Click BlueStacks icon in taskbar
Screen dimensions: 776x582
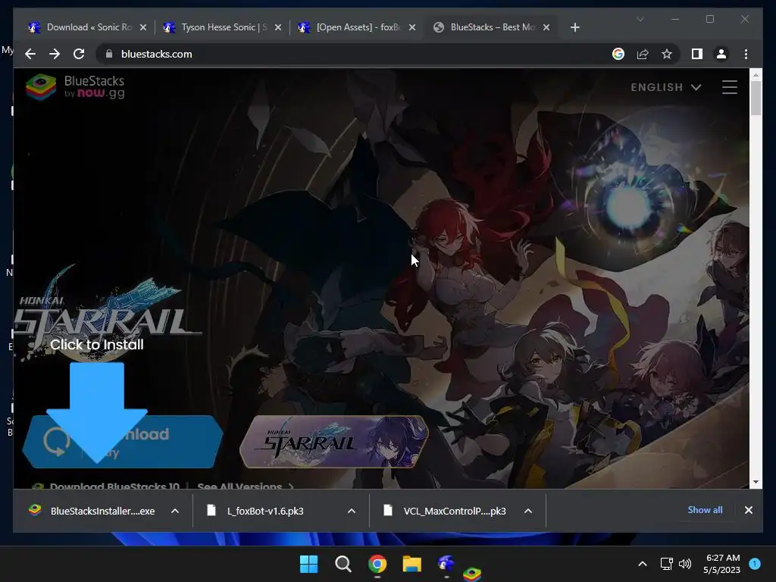pos(472,574)
